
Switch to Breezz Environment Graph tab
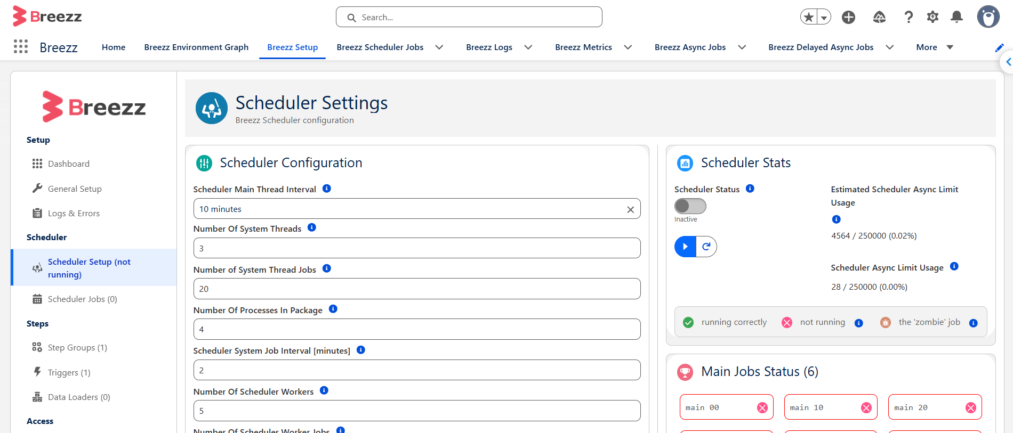(196, 47)
